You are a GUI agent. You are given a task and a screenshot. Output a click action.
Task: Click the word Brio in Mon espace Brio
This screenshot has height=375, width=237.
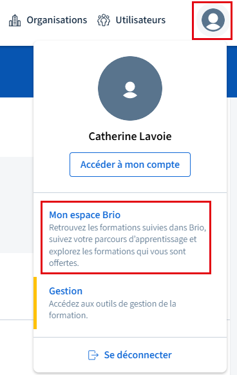(x=111, y=215)
